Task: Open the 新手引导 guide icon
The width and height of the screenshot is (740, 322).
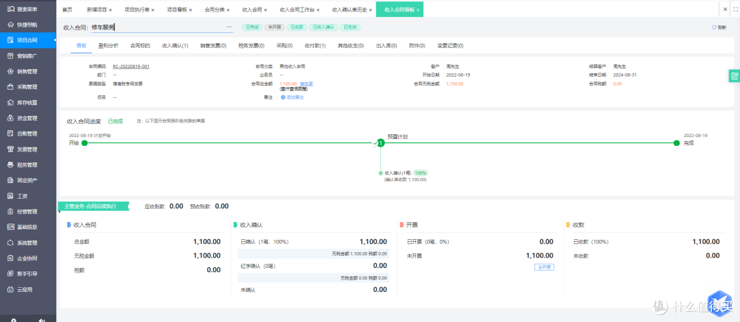Action: tap(10, 274)
